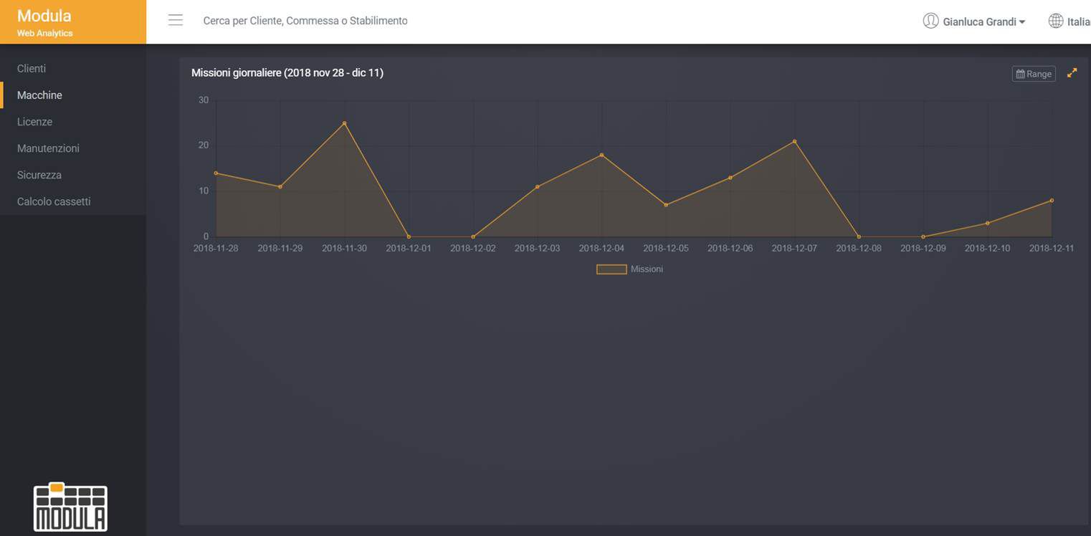Navigate to Sicurezza
This screenshot has width=1091, height=536.
pyautogui.click(x=39, y=175)
